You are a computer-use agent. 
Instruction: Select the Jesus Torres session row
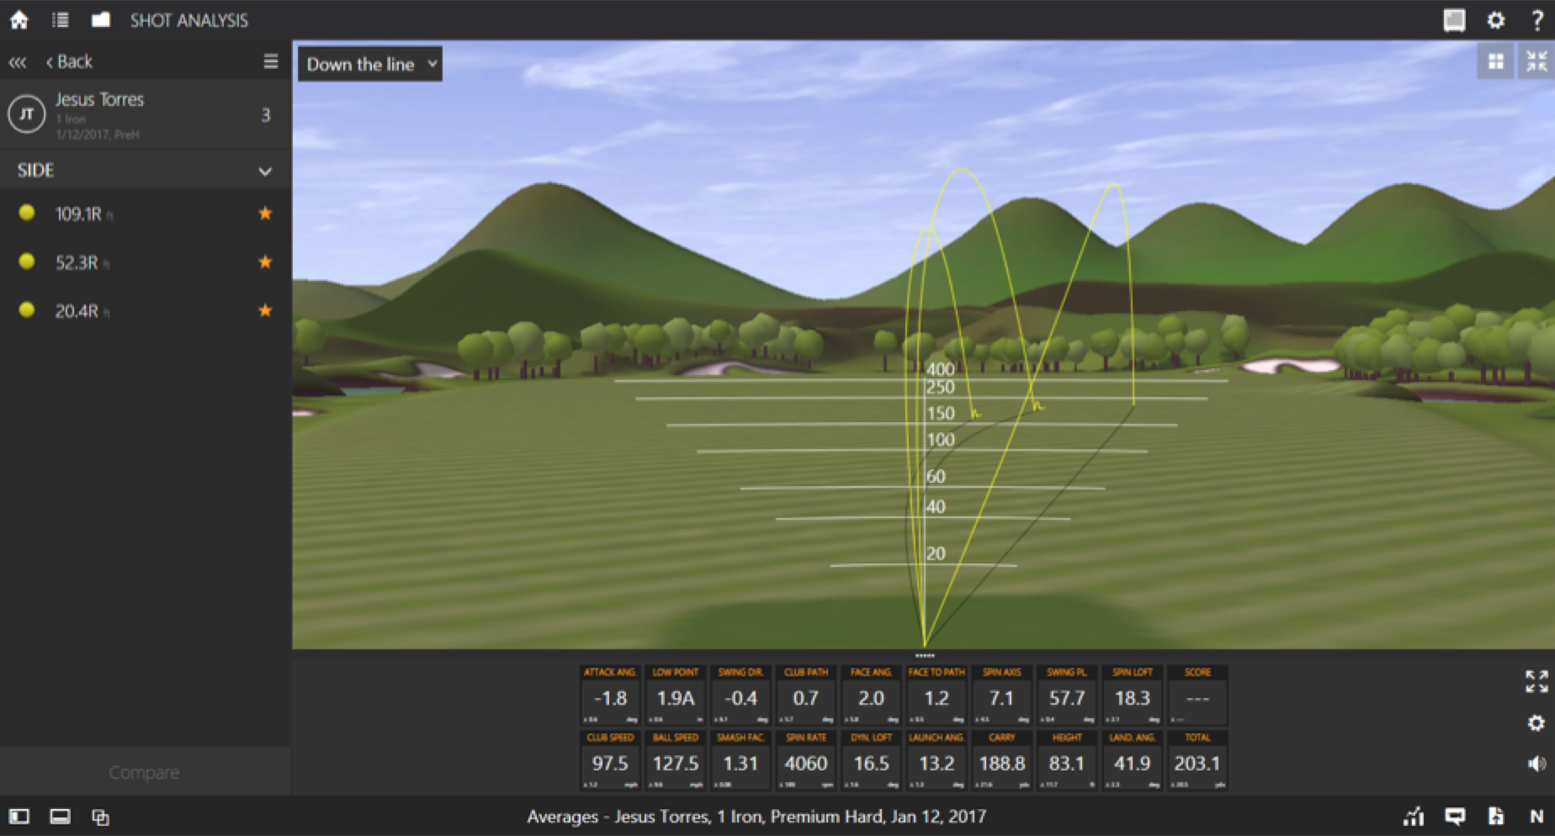coord(145,115)
